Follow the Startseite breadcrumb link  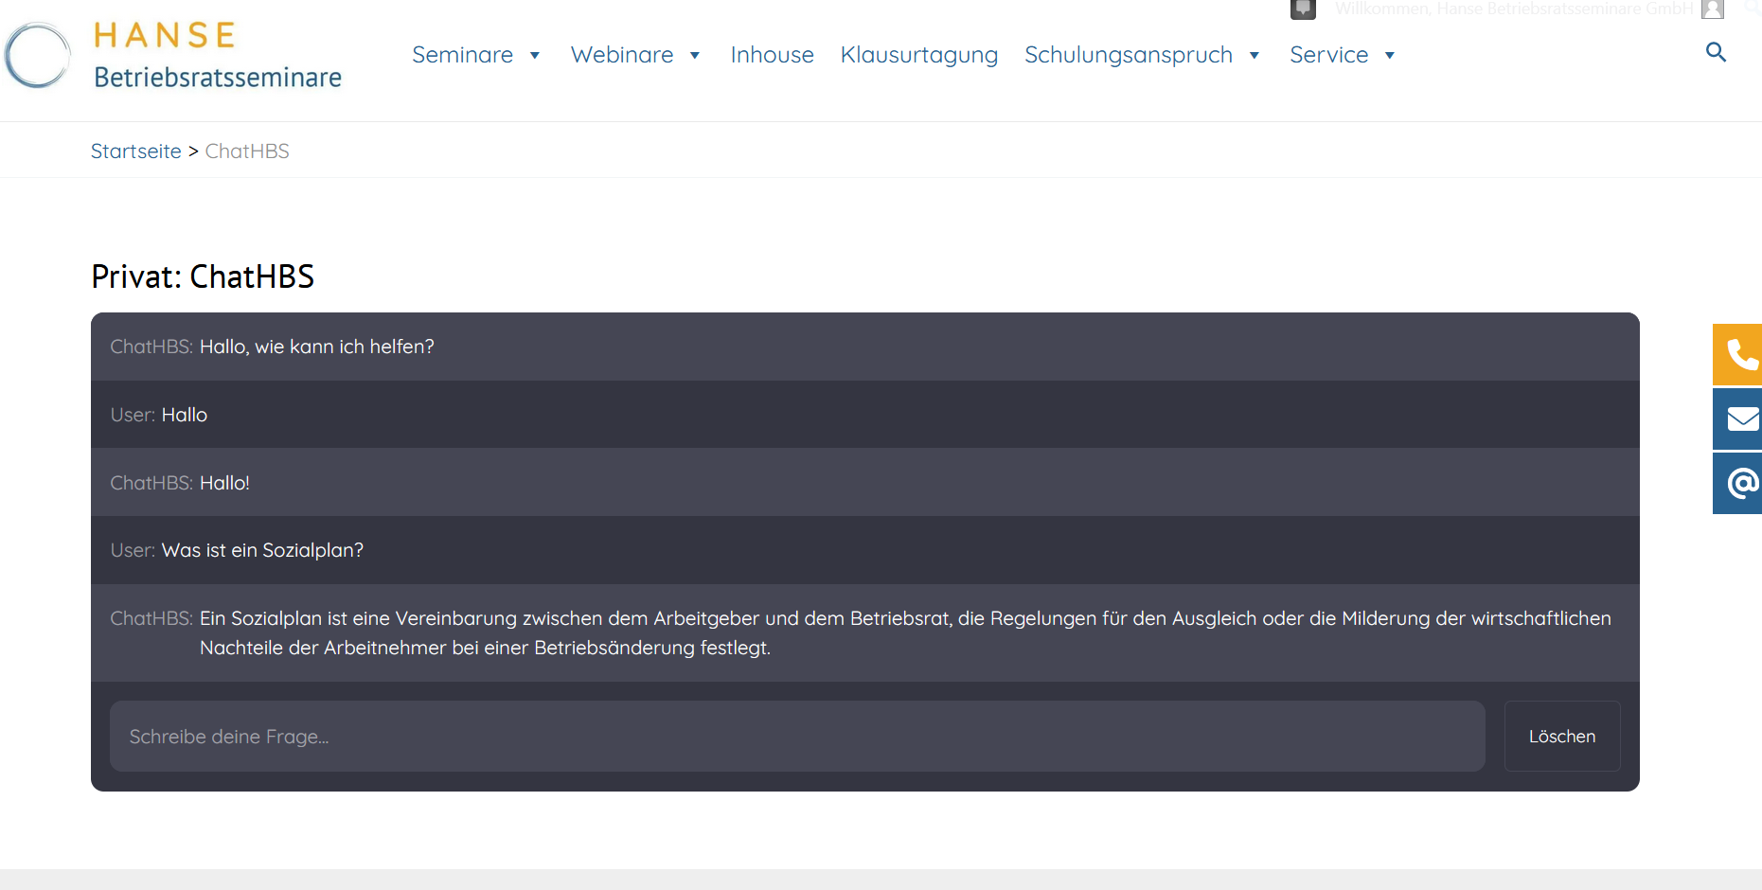coord(135,151)
